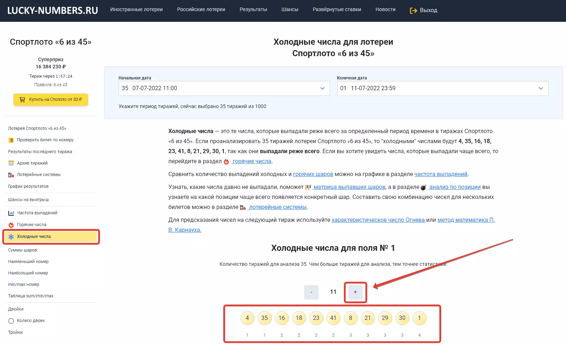Click the cold number ball 16
This screenshot has height=346, width=566.
click(x=282, y=318)
